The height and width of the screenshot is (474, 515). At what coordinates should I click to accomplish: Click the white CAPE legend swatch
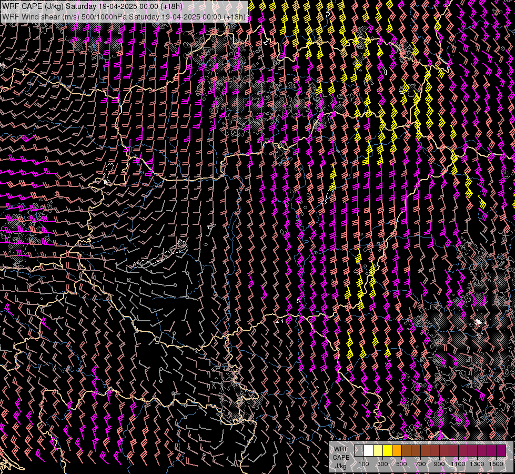[x=369, y=450]
